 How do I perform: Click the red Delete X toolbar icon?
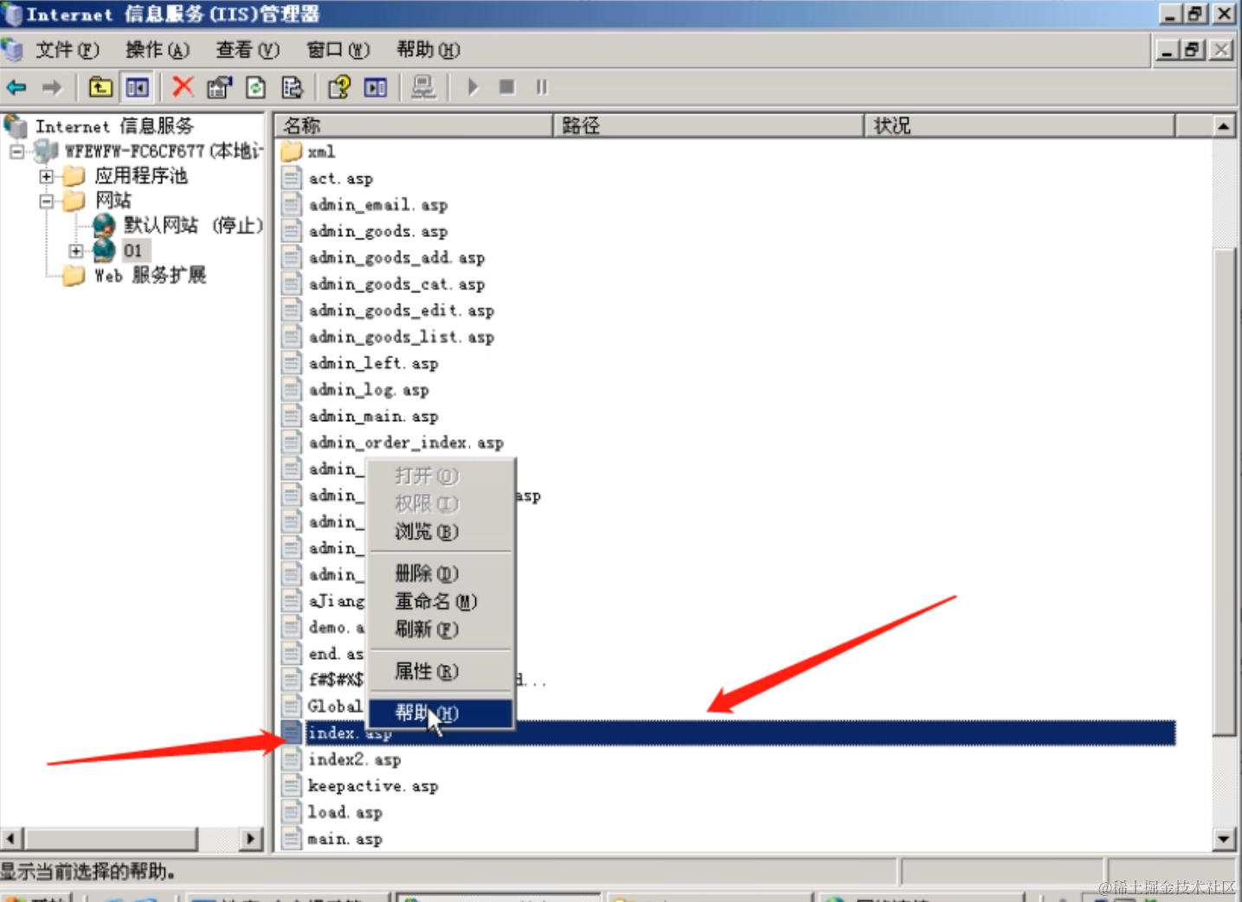click(183, 86)
